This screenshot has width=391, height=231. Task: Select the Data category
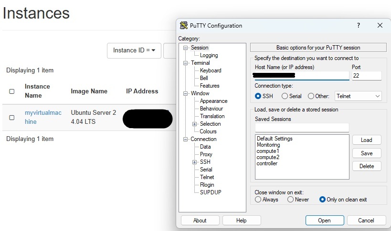pyautogui.click(x=205, y=147)
